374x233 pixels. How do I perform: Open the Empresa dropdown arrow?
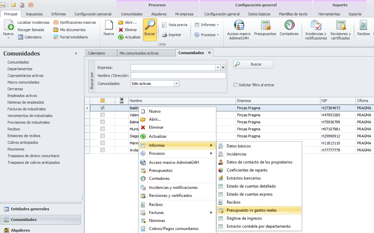(x=218, y=68)
